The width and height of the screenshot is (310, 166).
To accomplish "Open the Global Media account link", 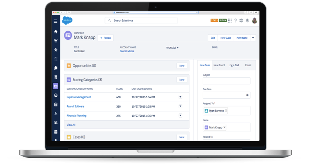I will [x=127, y=51].
